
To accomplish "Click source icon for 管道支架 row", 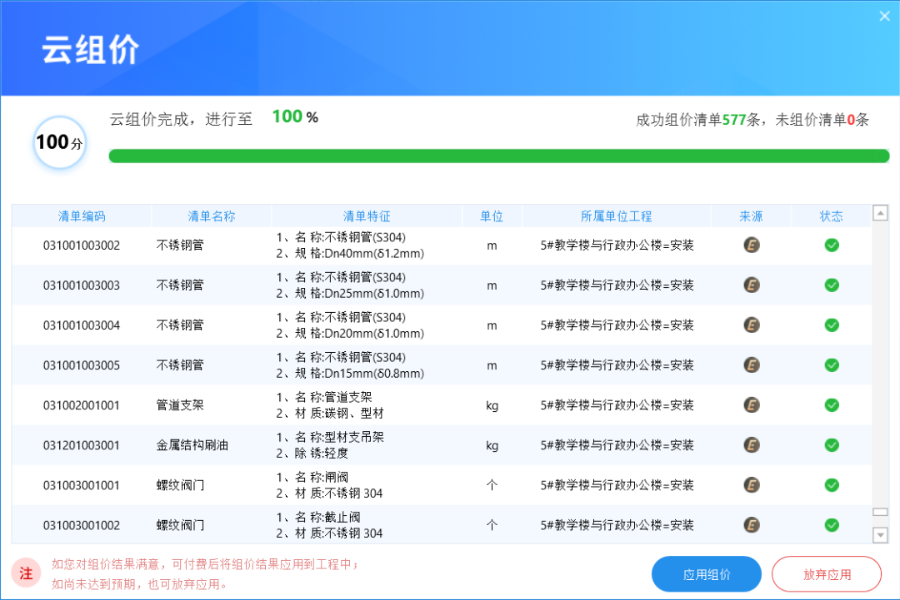I will pyautogui.click(x=752, y=405).
